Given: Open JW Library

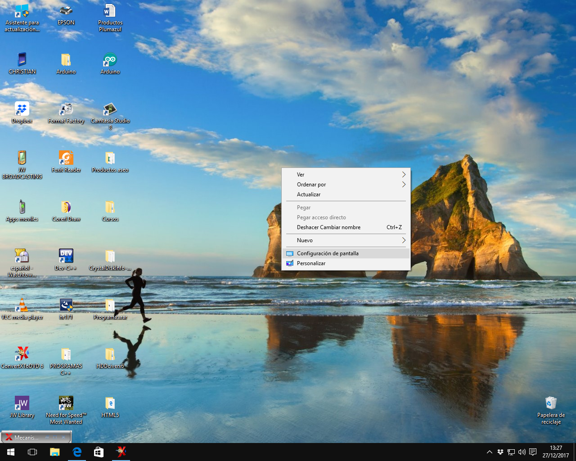Looking at the screenshot, I should pos(22,402).
